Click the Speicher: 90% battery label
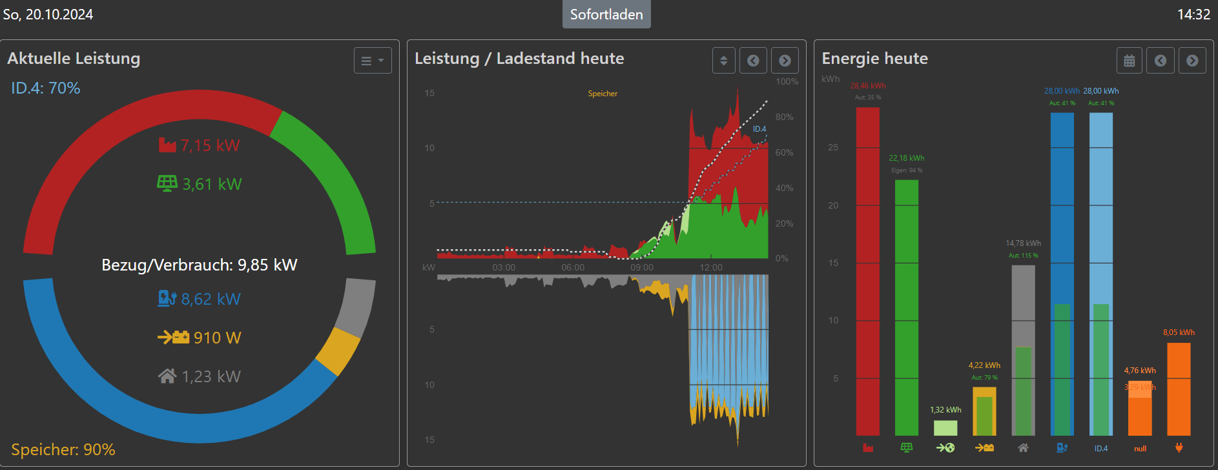The width and height of the screenshot is (1218, 470). (63, 450)
